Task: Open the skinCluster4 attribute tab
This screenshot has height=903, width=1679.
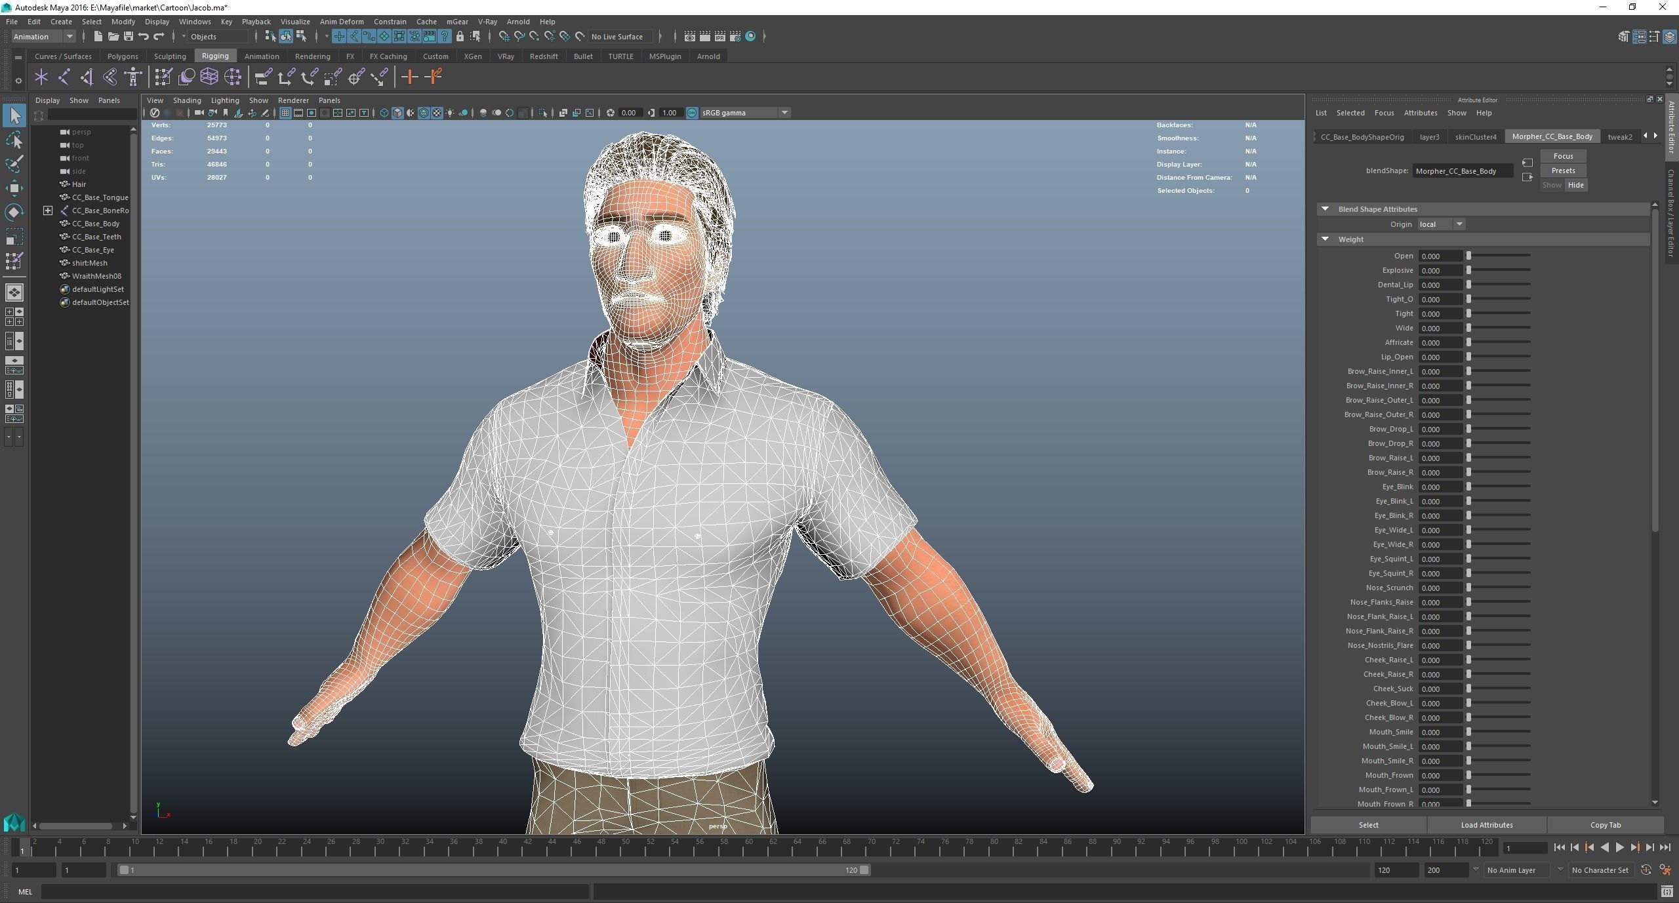Action: pos(1476,137)
